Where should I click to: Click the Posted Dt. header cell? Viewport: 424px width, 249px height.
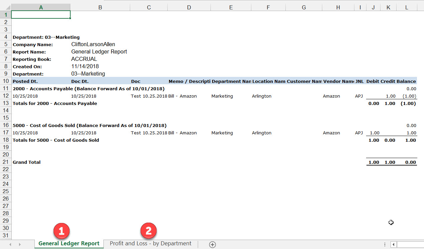(25, 81)
